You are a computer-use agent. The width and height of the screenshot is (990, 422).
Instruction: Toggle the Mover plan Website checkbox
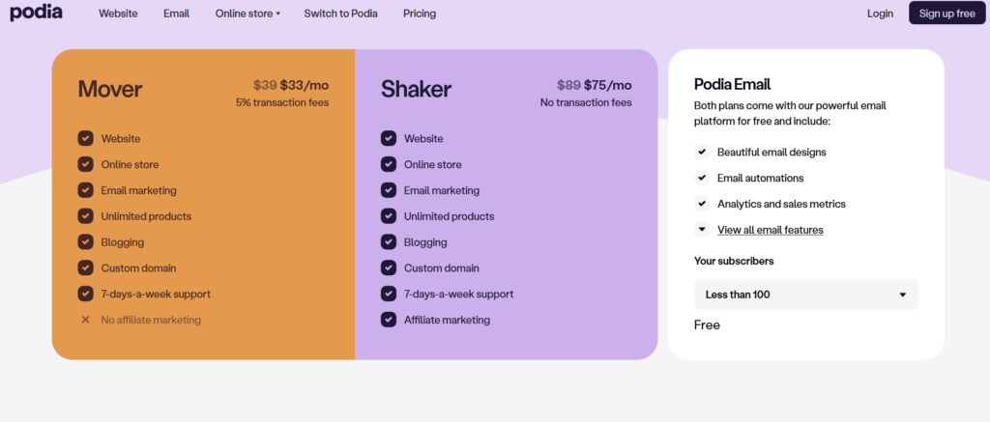pos(85,138)
